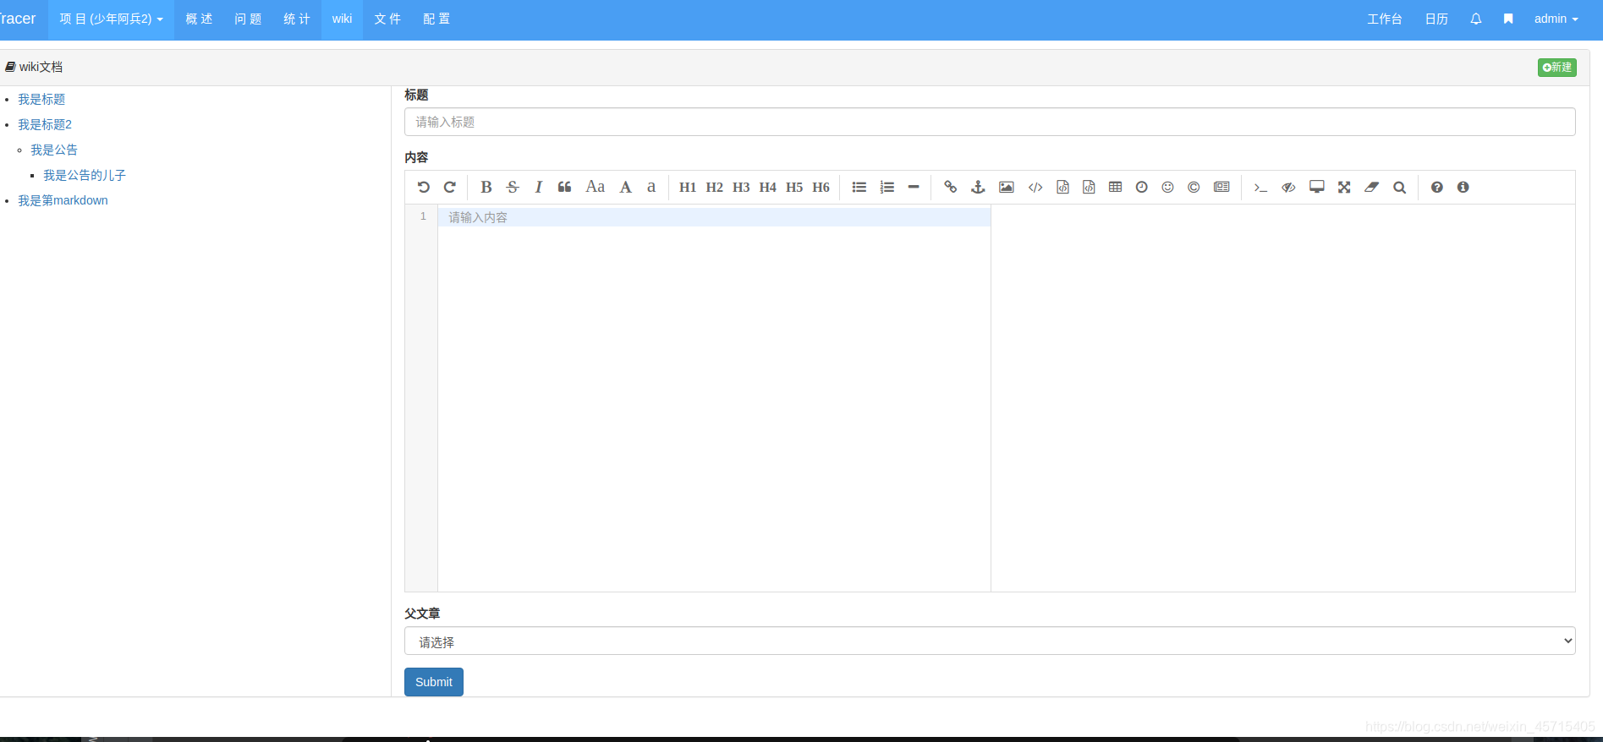Insert date time with the clock icon
This screenshot has height=742, width=1603.
[x=1142, y=188]
